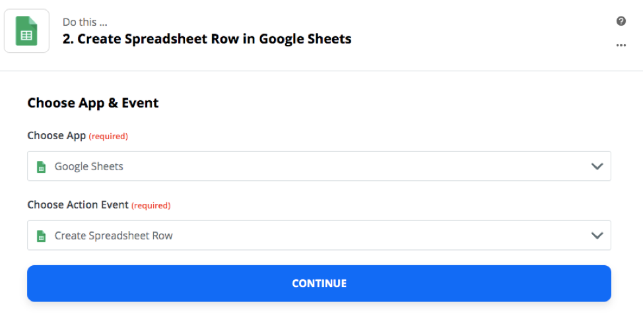Click the red required tag beside Choose Action Event

[151, 206]
